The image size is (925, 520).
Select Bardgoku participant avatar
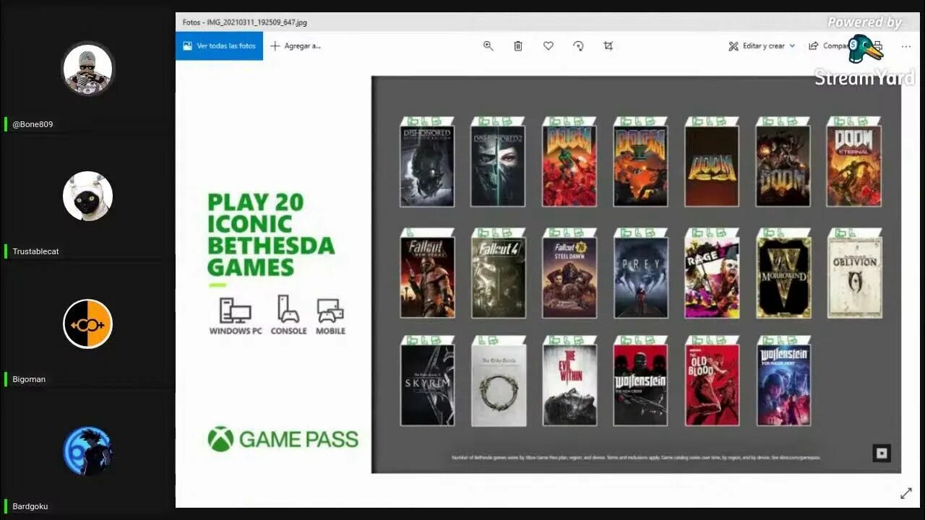(87, 451)
